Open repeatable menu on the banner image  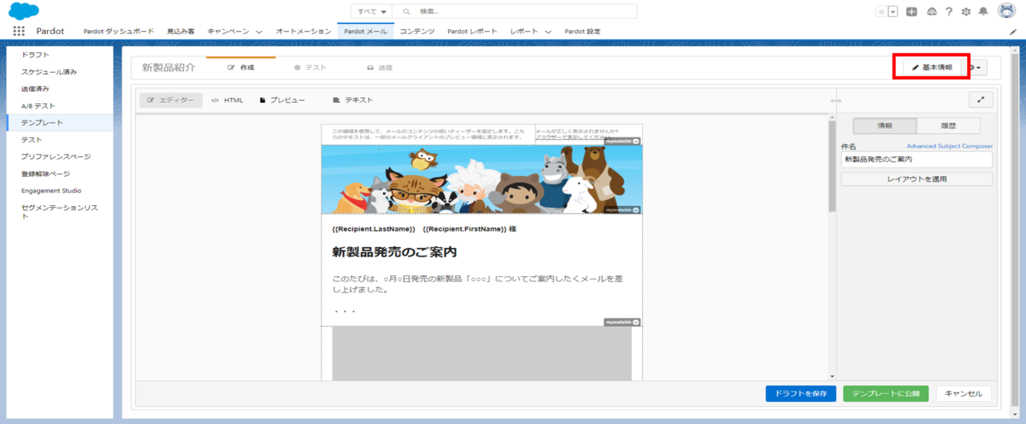coord(622,209)
